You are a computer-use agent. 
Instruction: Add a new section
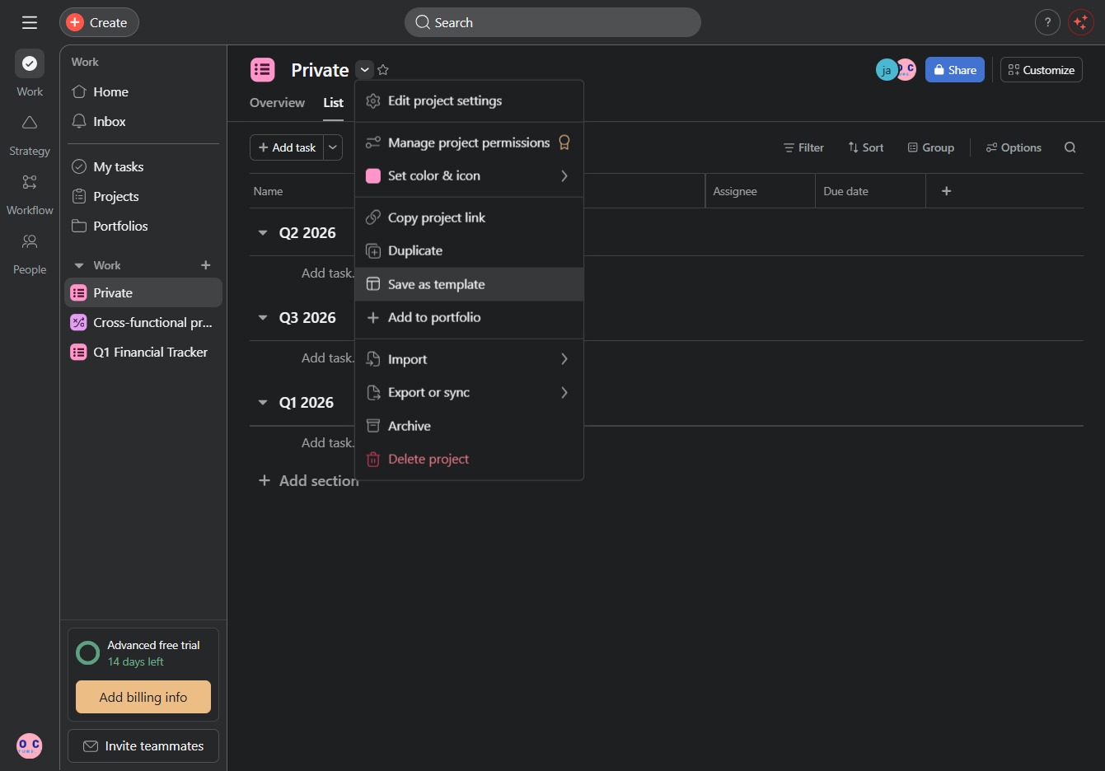point(309,481)
